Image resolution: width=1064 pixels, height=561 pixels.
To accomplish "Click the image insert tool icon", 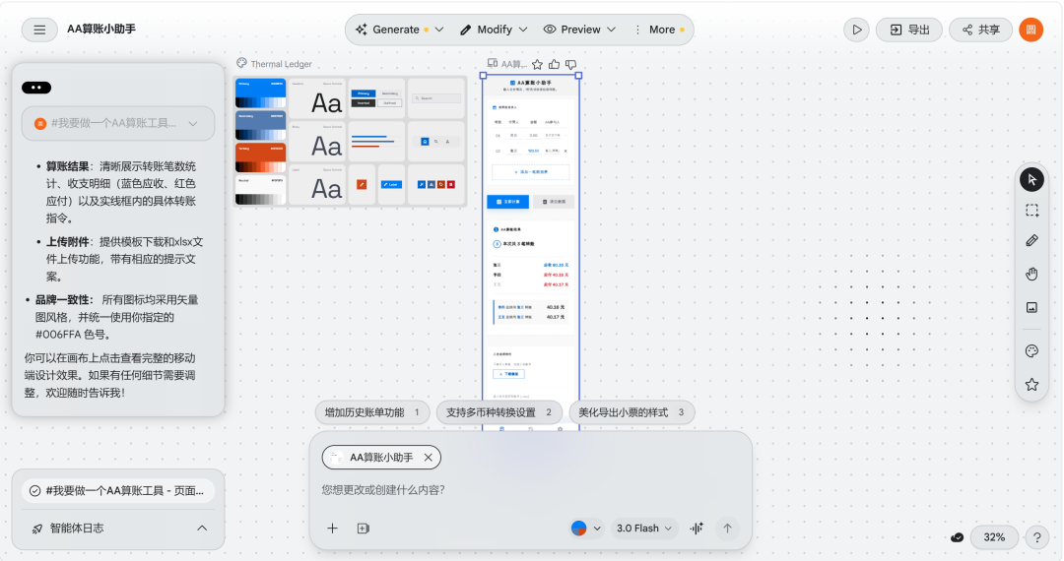I will pos(1031,307).
